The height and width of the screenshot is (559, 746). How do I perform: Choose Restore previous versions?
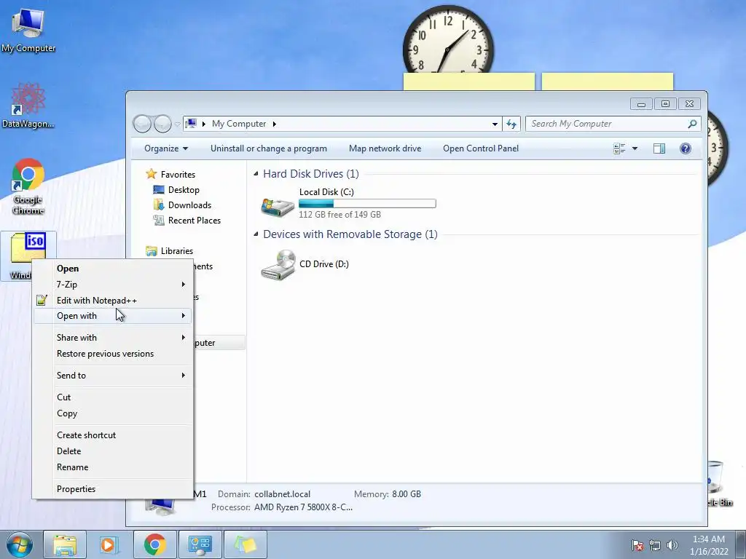coord(113,354)
